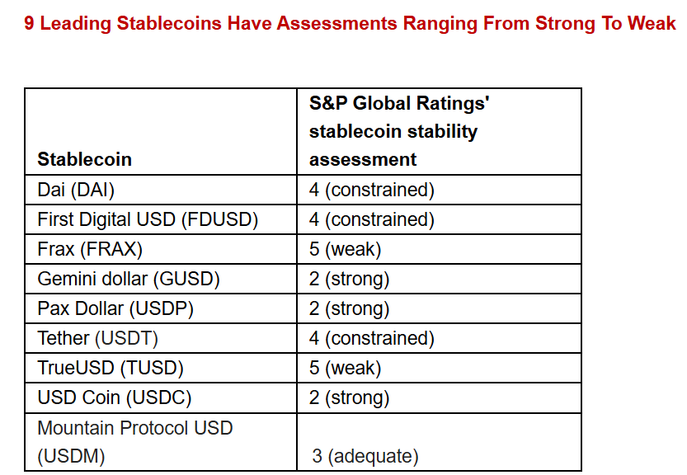Click USD Coin's 2 (strong) rating cell

coord(349,397)
